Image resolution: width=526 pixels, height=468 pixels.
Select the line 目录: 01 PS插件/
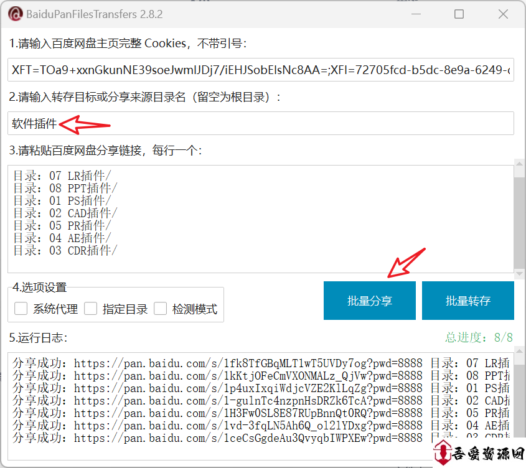(x=62, y=200)
